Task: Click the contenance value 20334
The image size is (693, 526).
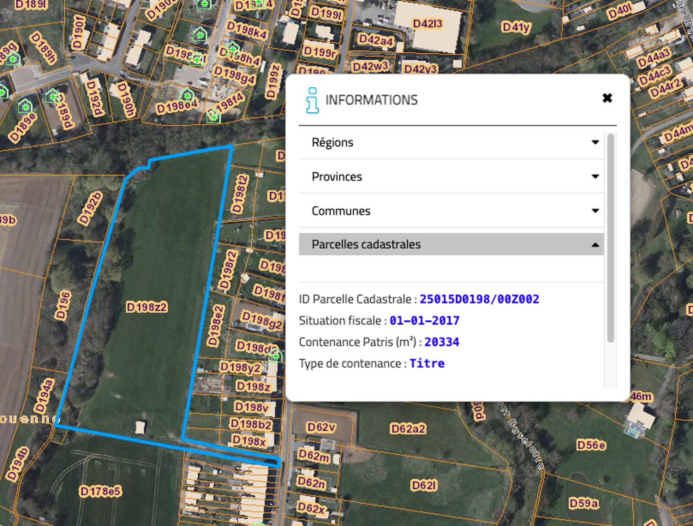Action: (x=442, y=342)
